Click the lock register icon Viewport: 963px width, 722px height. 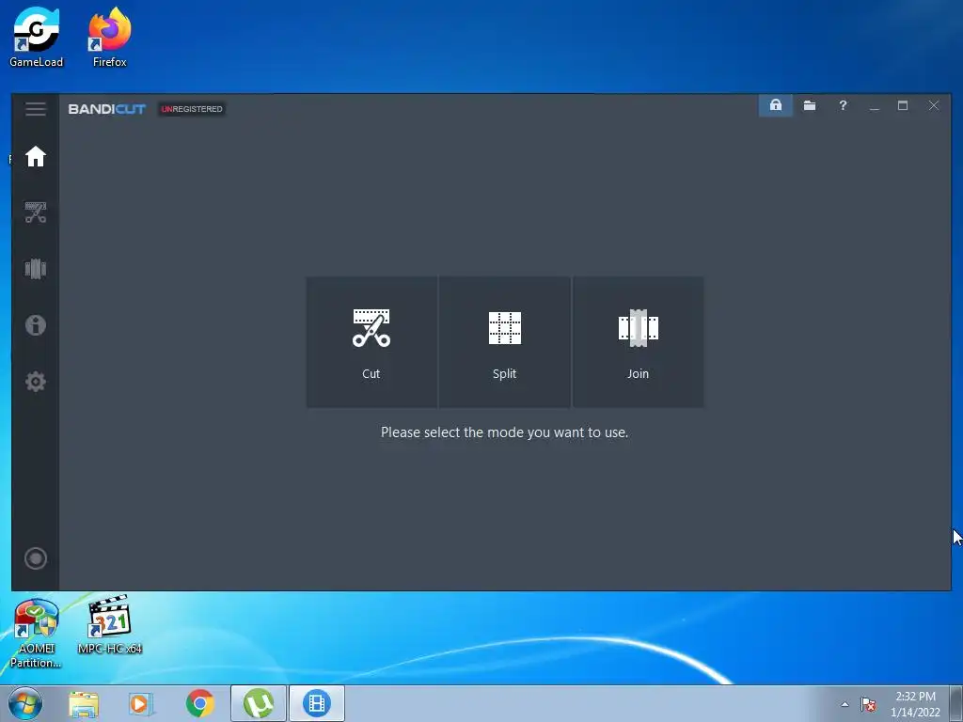pyautogui.click(x=776, y=105)
